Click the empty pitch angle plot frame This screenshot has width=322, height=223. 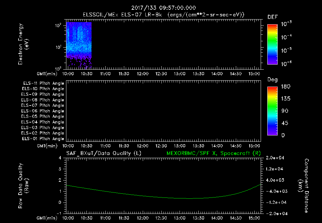[x=164, y=111]
